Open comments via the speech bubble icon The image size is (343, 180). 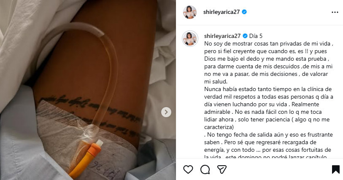pyautogui.click(x=205, y=169)
